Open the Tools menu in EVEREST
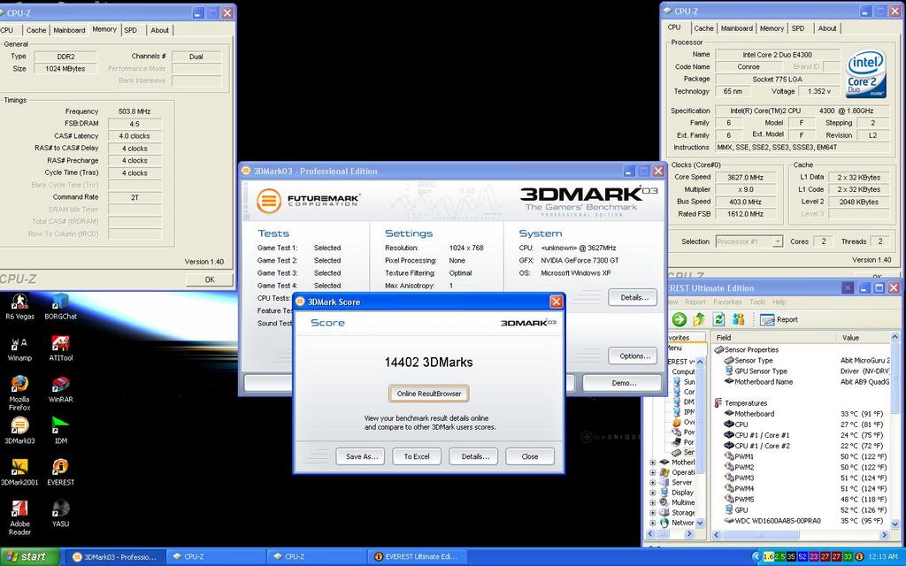 [757, 302]
